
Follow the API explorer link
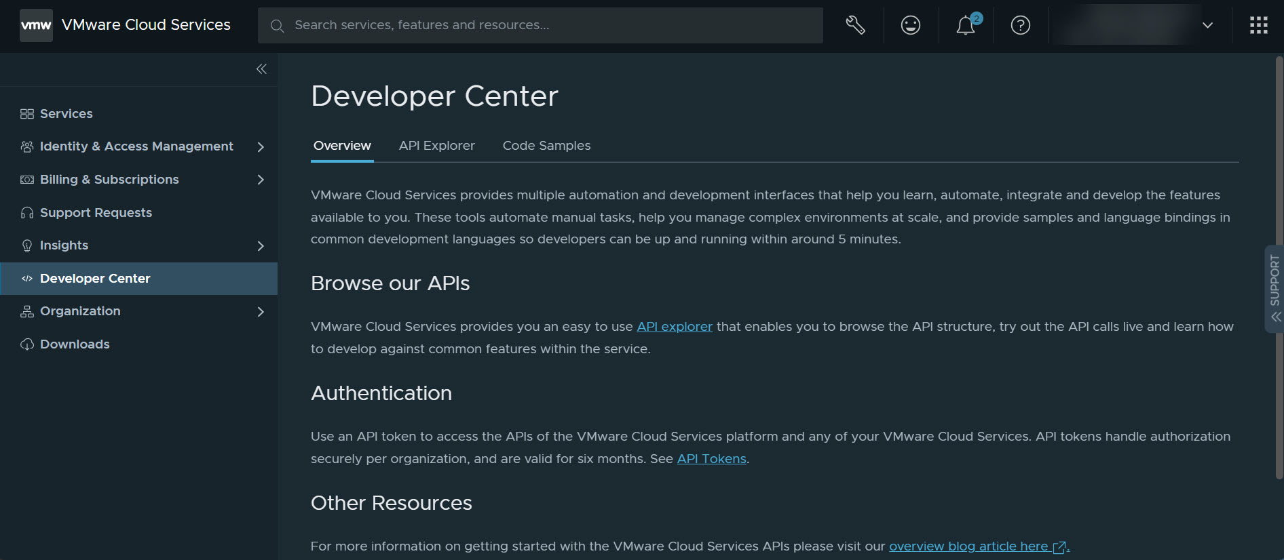coord(675,327)
